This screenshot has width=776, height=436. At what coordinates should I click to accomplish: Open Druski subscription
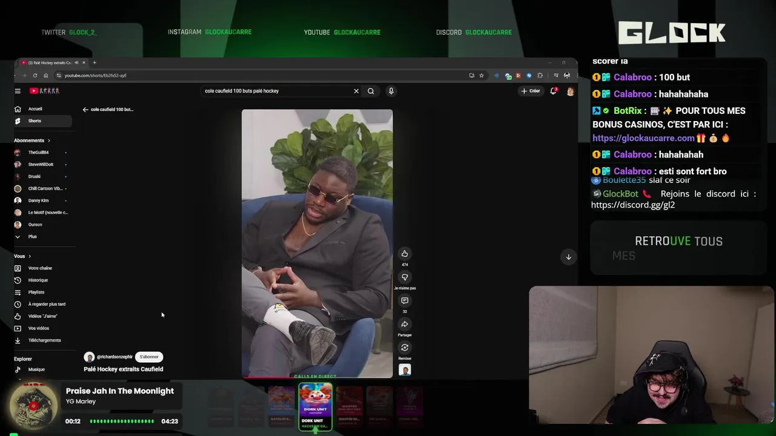point(41,177)
